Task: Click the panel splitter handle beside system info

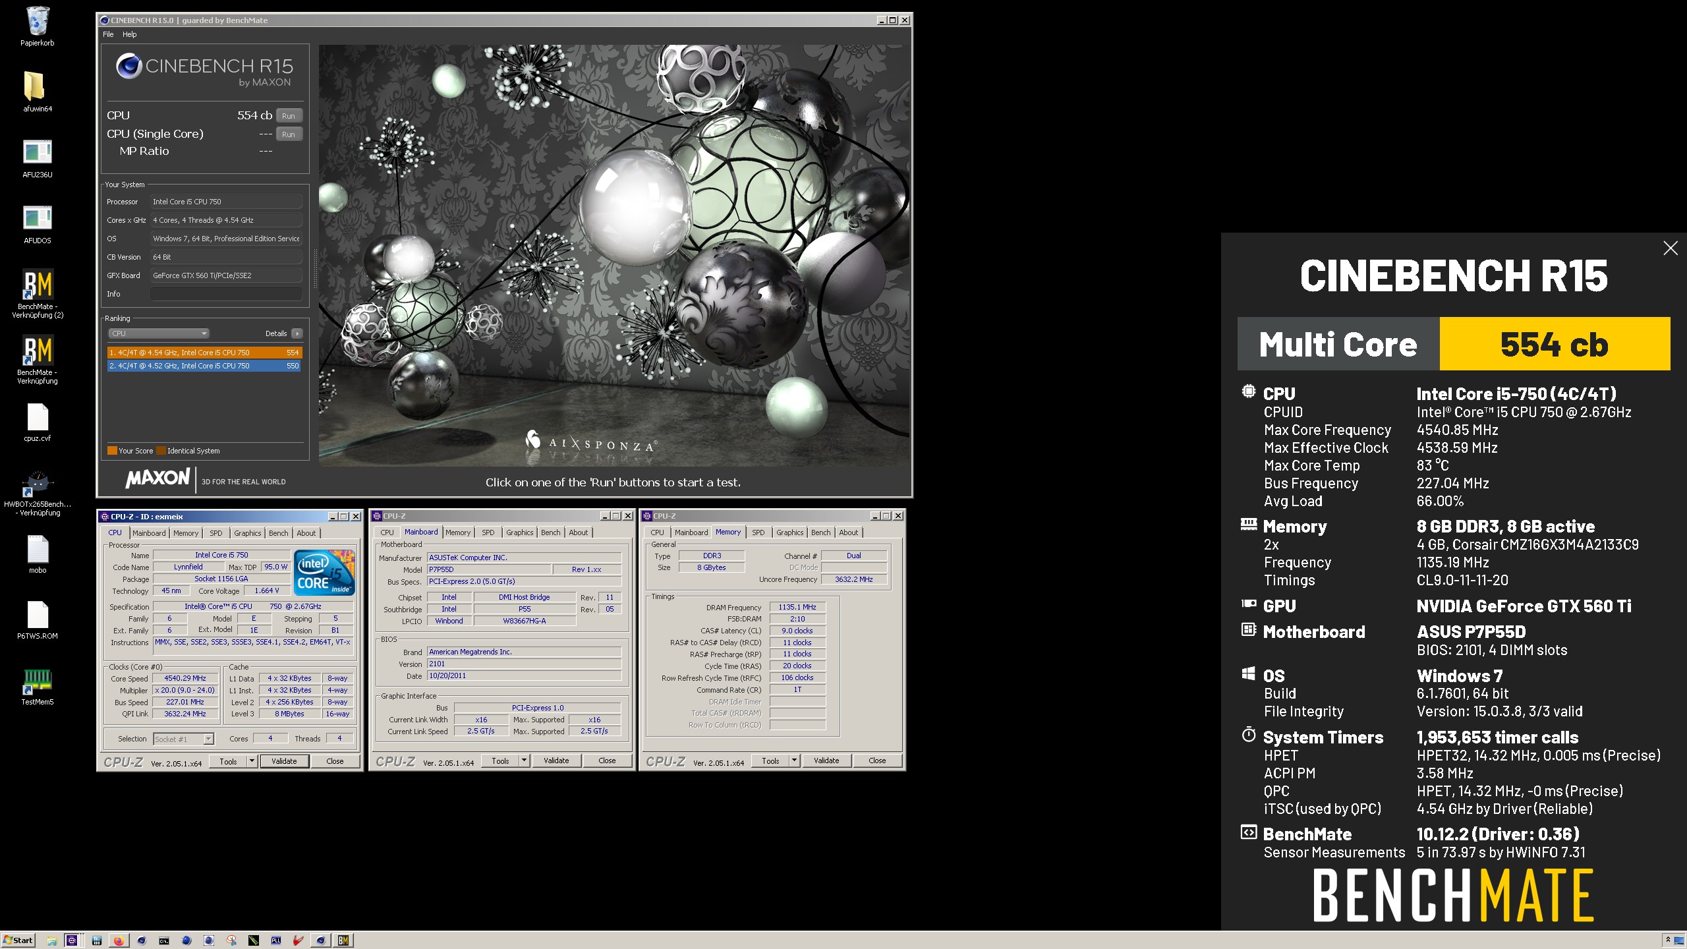Action: (x=315, y=270)
